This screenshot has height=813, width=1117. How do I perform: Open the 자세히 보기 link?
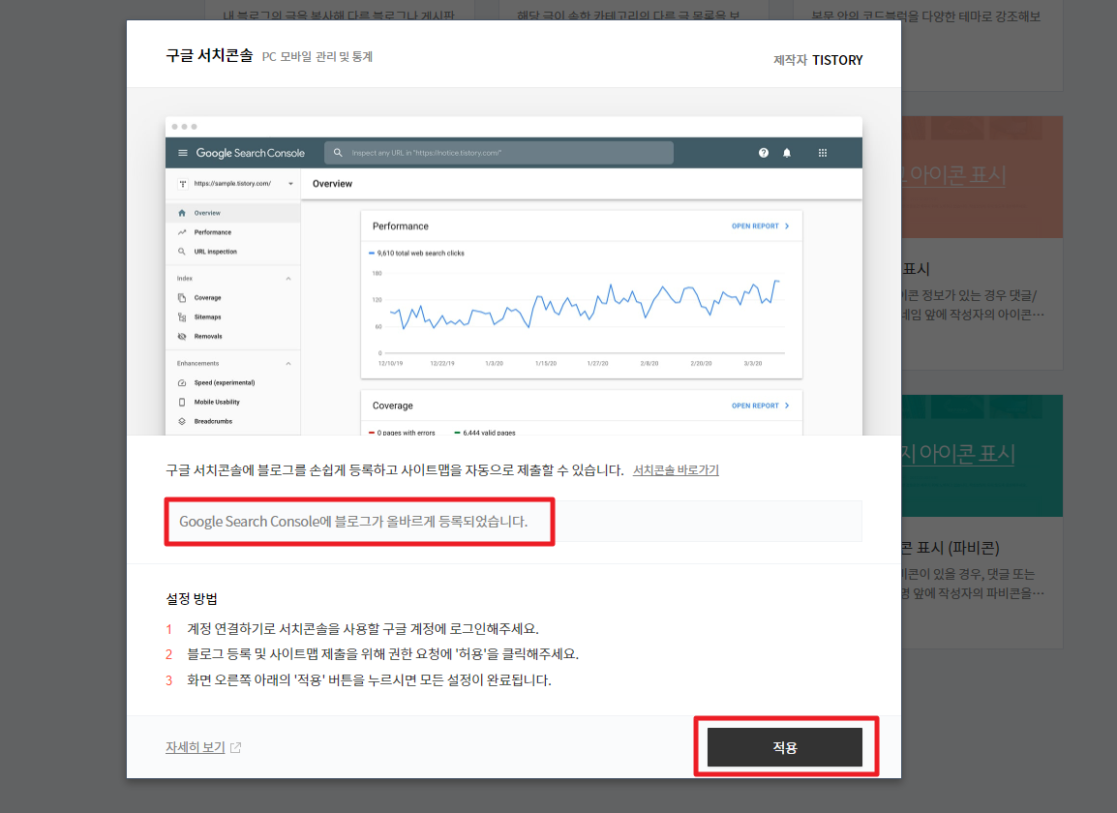(x=196, y=747)
